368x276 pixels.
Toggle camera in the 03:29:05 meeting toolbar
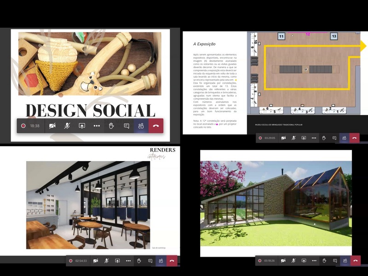[x=283, y=138]
